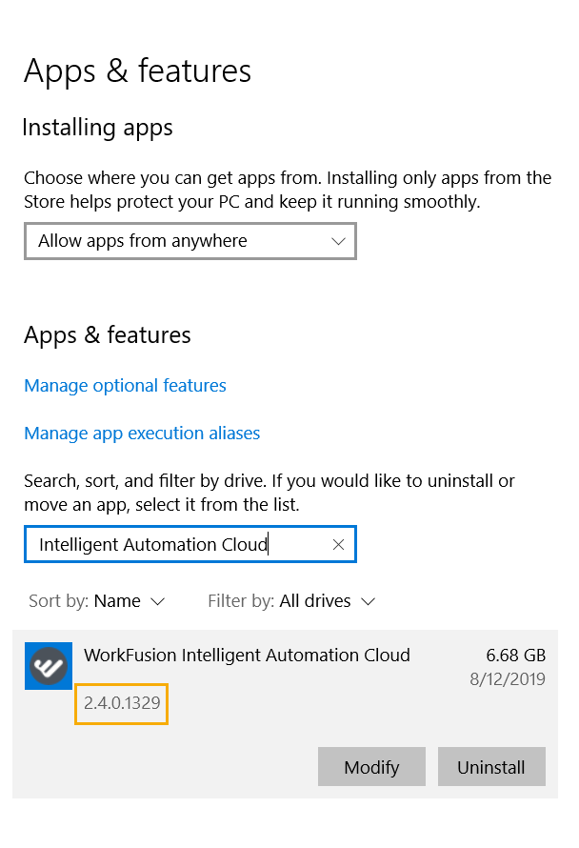This screenshot has height=848, width=579.
Task: Click the version number 2.4.0.1329
Action: click(x=122, y=703)
